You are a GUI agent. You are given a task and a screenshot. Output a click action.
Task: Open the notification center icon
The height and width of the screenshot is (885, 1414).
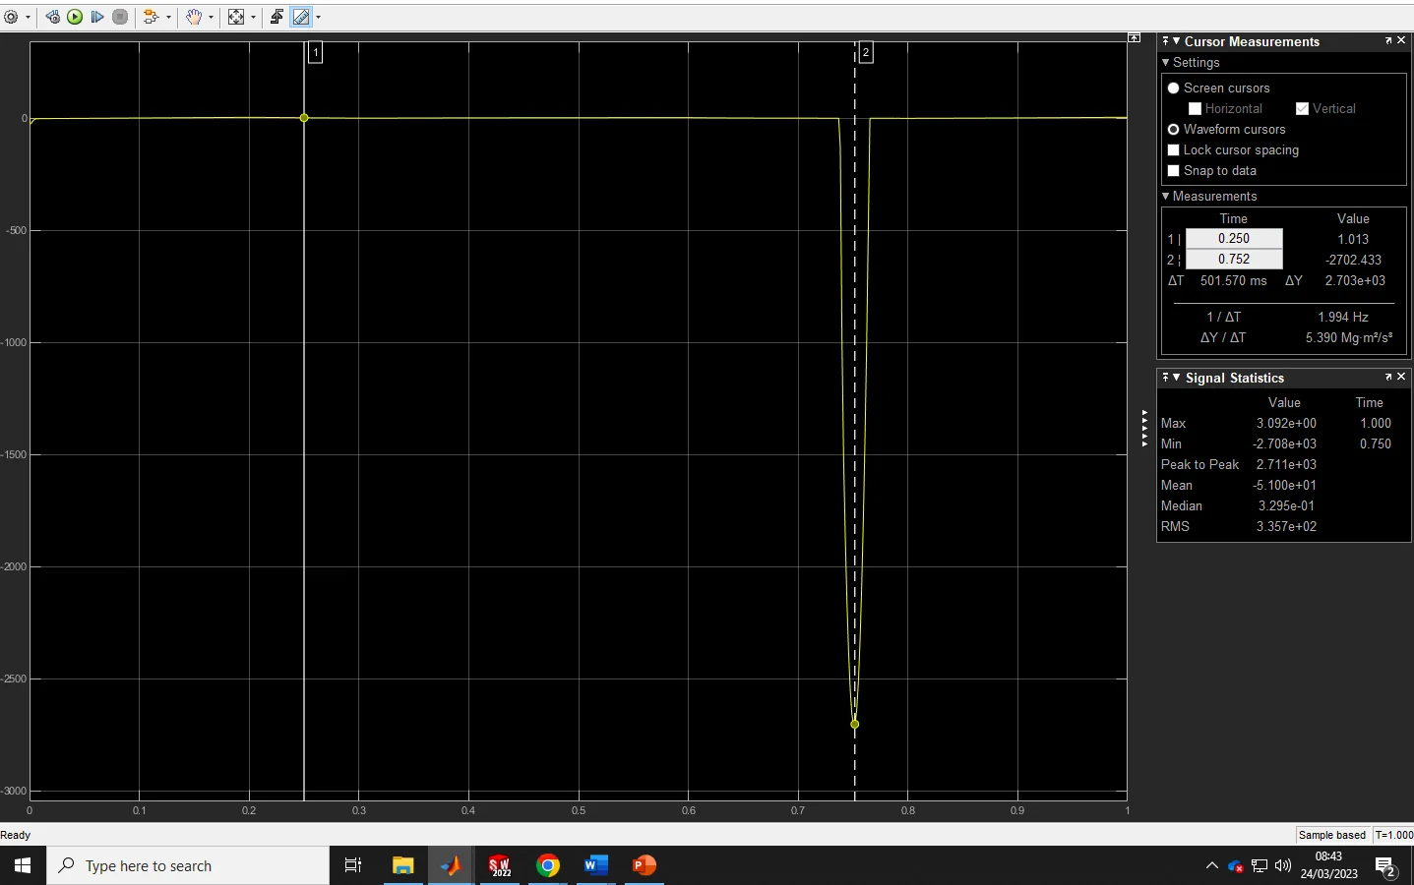[1385, 867]
